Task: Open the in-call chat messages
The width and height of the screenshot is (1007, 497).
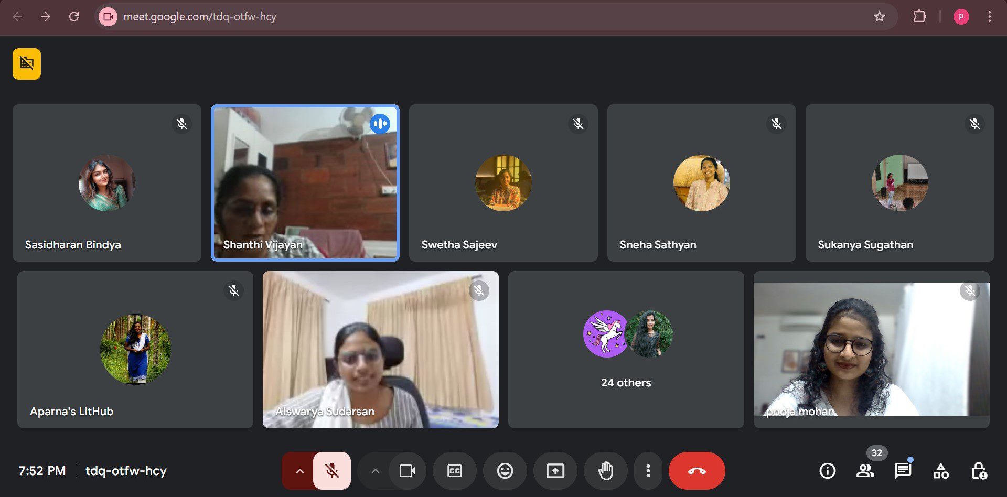Action: (x=903, y=471)
